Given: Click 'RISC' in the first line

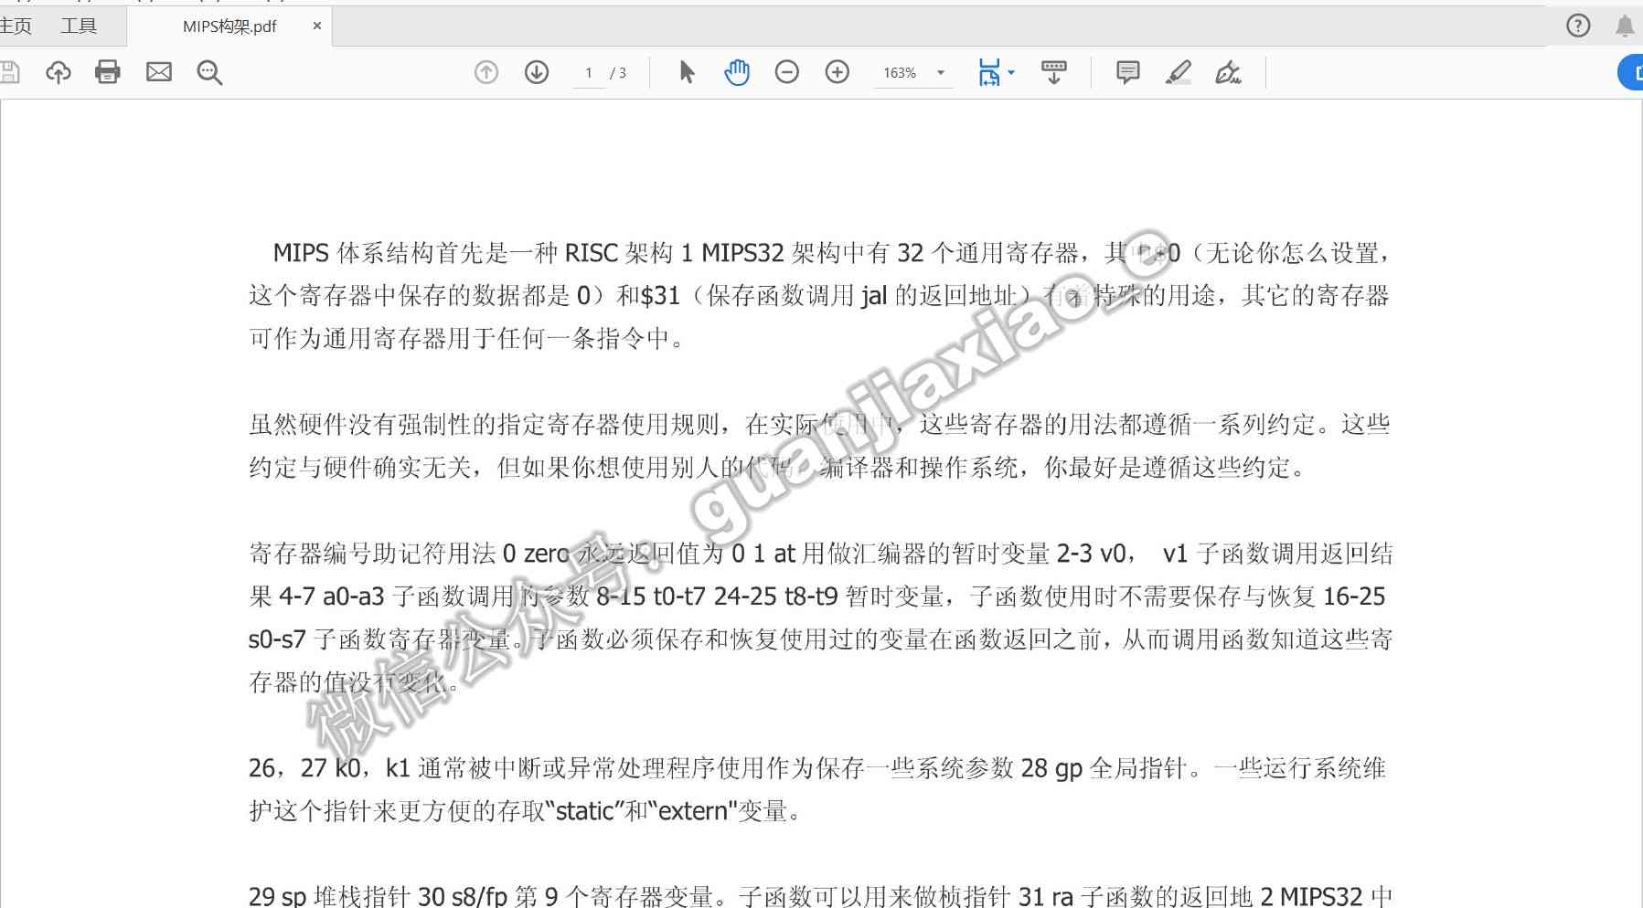Looking at the screenshot, I should [592, 253].
